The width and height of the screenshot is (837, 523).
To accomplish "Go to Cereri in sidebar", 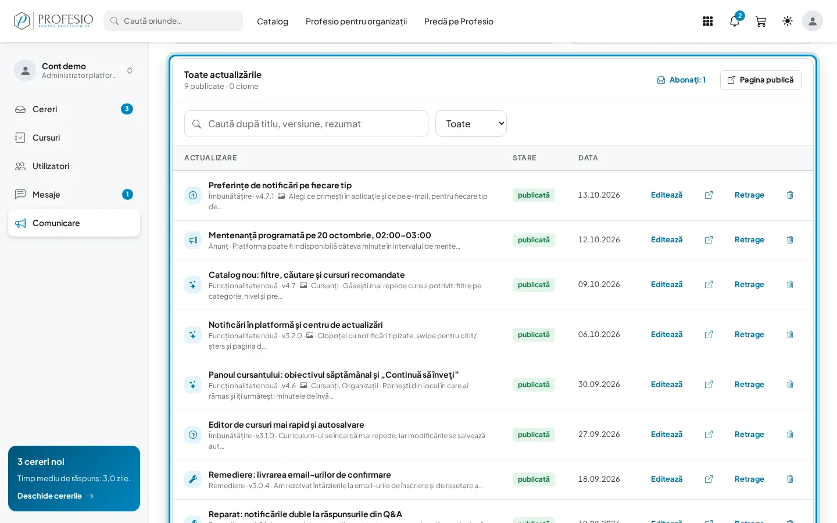I will [x=74, y=109].
